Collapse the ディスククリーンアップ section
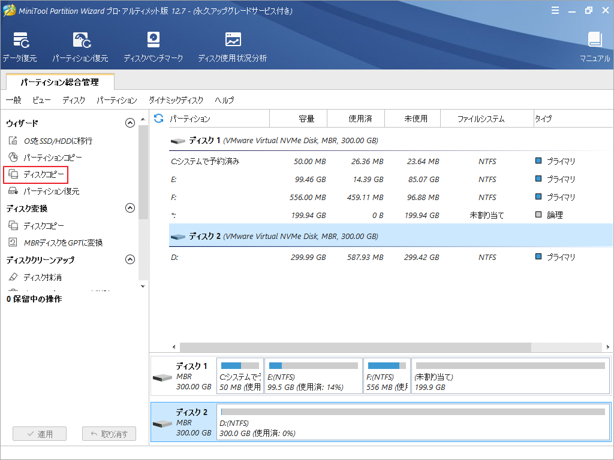Image resolution: width=614 pixels, height=460 pixels. (129, 260)
